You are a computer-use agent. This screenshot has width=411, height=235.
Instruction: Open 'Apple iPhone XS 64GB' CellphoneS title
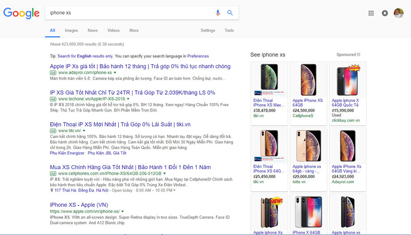pos(307,103)
